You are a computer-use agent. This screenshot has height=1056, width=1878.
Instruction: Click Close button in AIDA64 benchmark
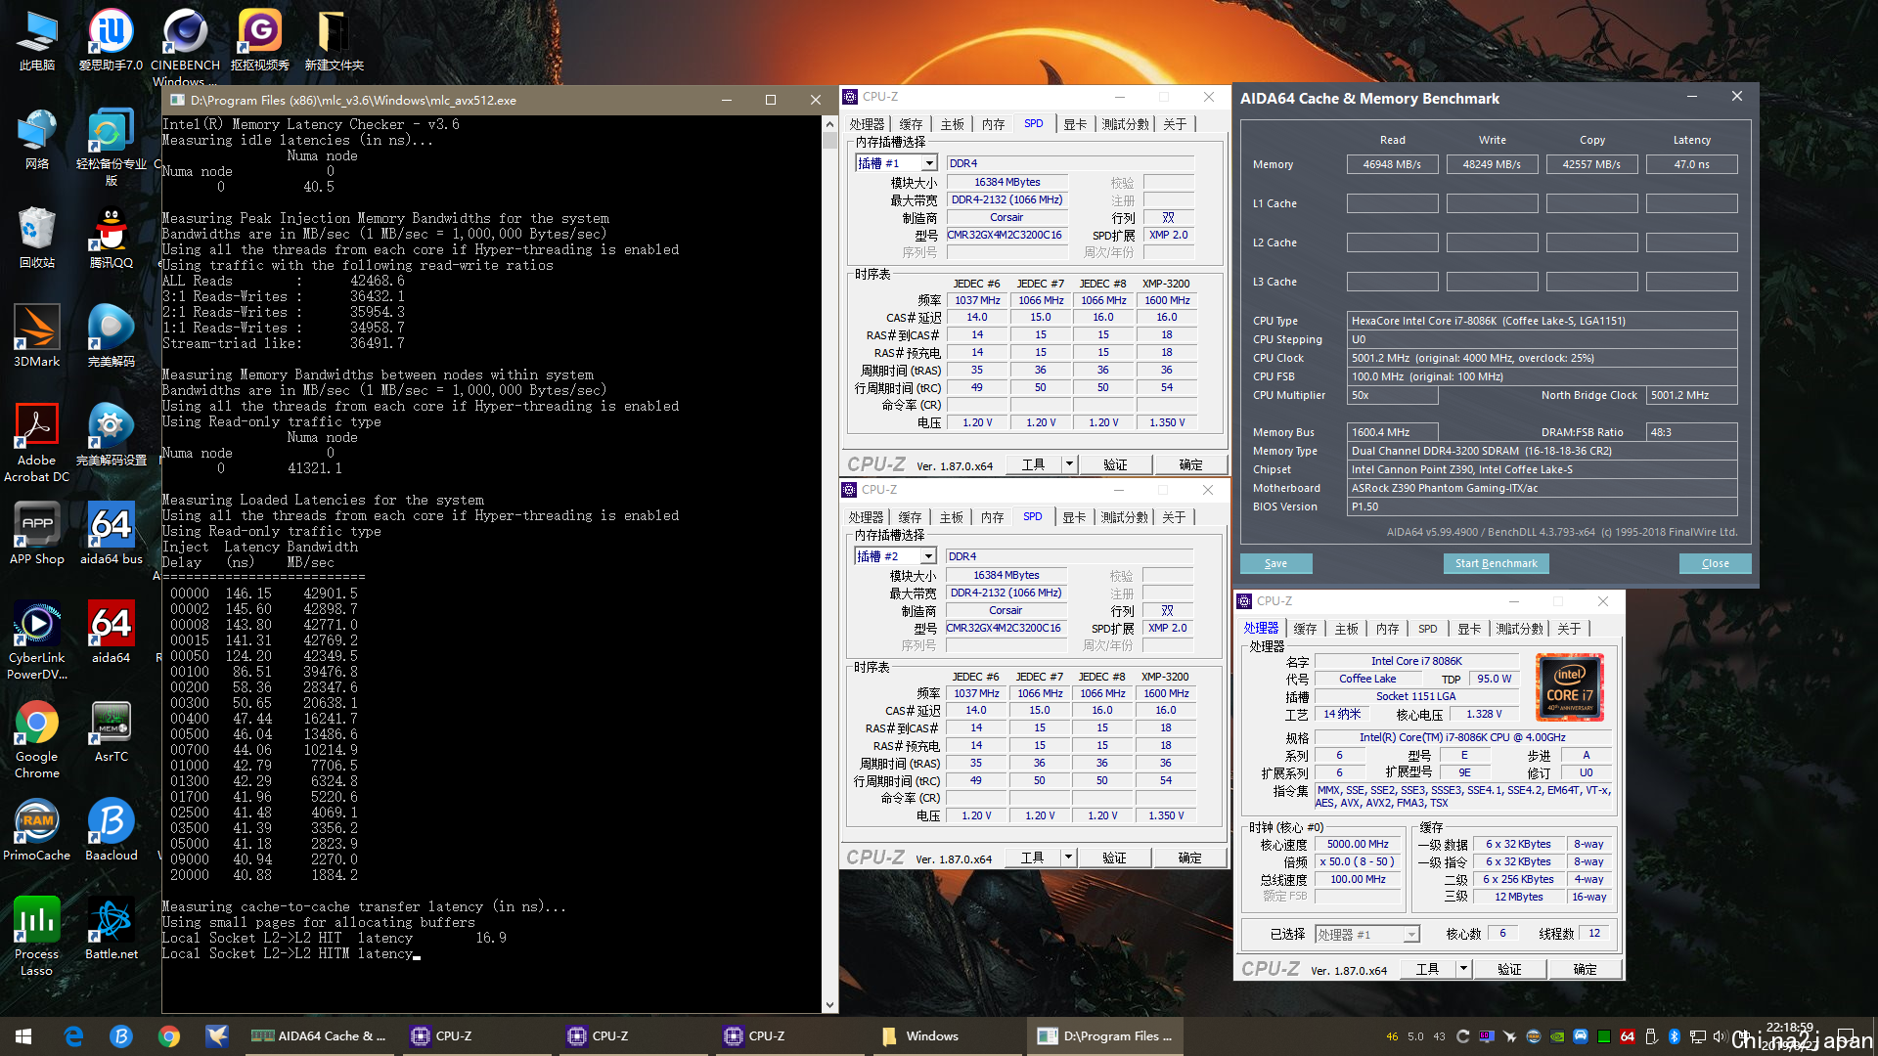point(1715,563)
